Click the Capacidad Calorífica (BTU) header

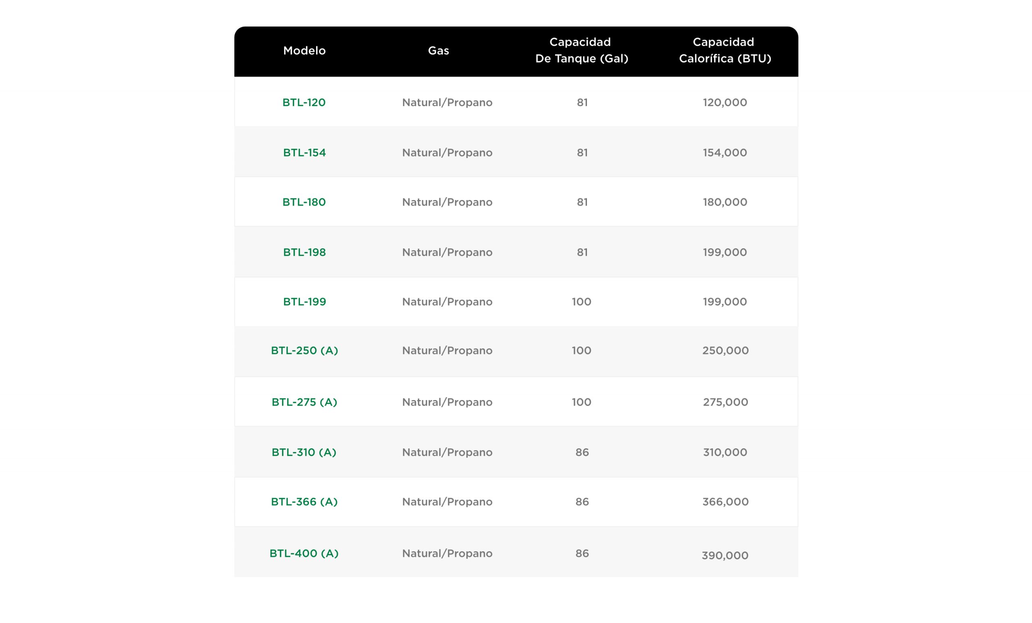click(x=724, y=50)
